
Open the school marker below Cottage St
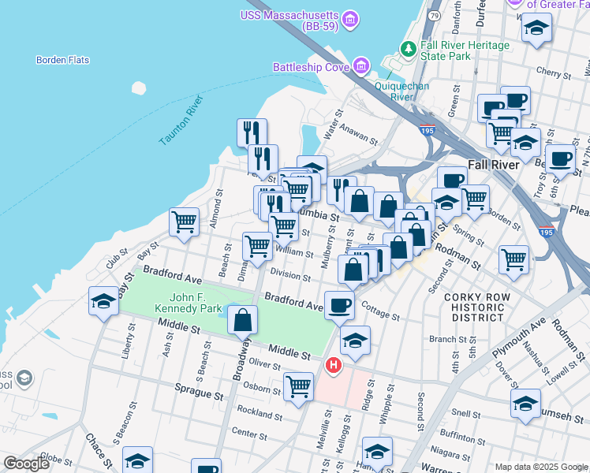[x=356, y=341]
